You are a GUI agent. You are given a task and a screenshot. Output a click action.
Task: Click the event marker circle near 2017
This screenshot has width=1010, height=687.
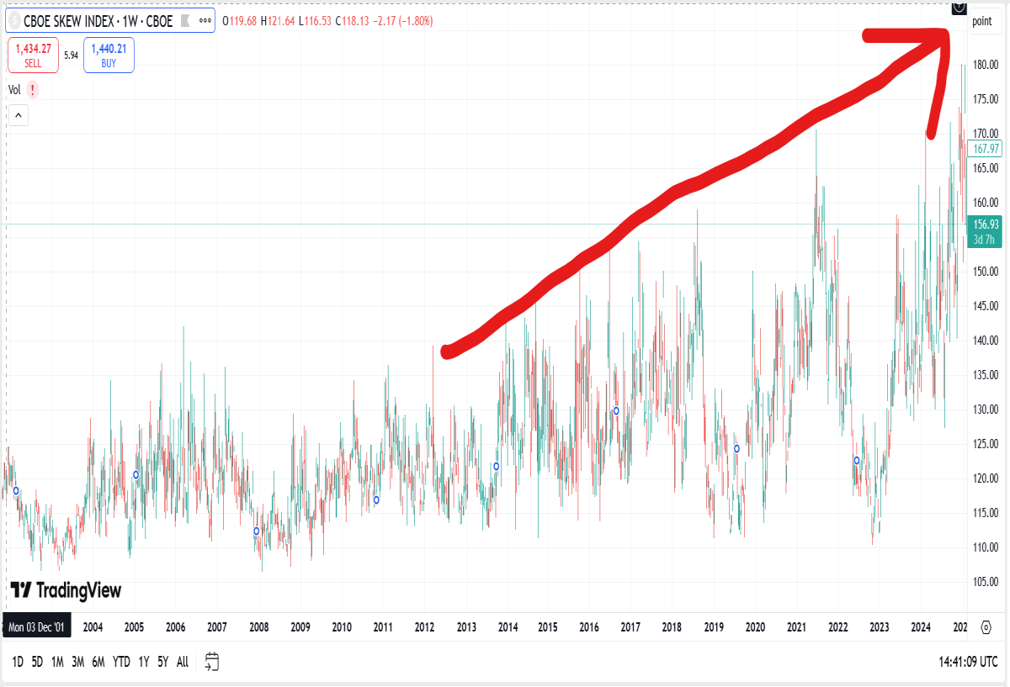(616, 410)
